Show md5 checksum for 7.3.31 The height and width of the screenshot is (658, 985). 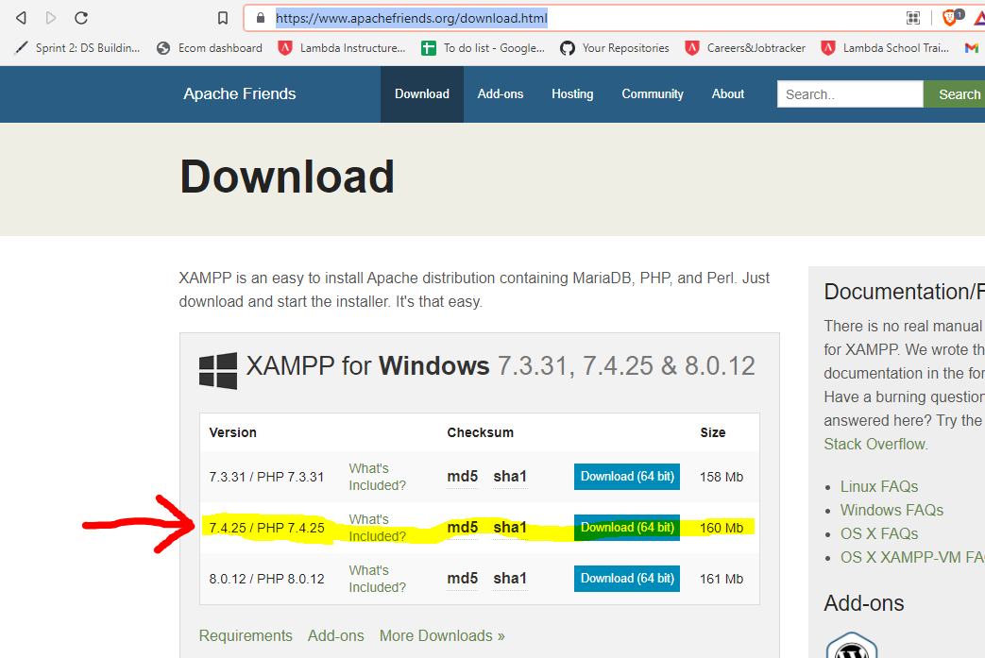pos(463,477)
